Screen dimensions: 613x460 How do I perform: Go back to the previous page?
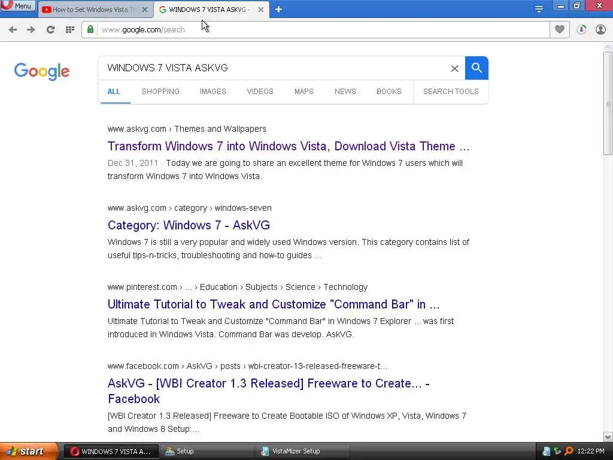pos(13,30)
